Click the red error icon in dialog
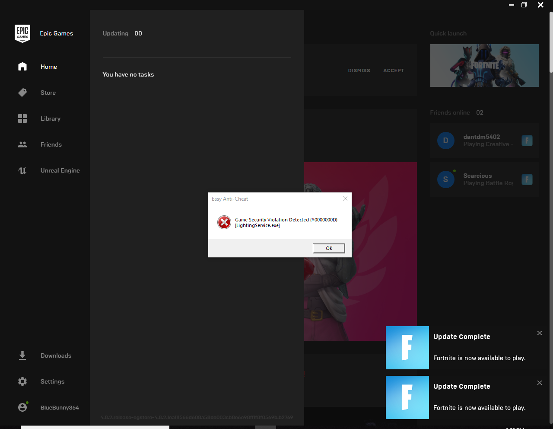The image size is (553, 429). 224,222
